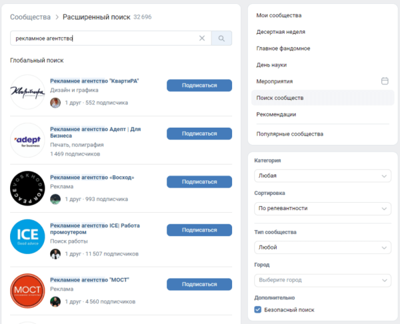
Task: Click the Поиск работы category text
Action: pos(69,241)
